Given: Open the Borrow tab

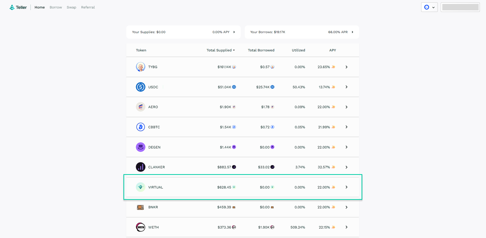Looking at the screenshot, I should [56, 7].
